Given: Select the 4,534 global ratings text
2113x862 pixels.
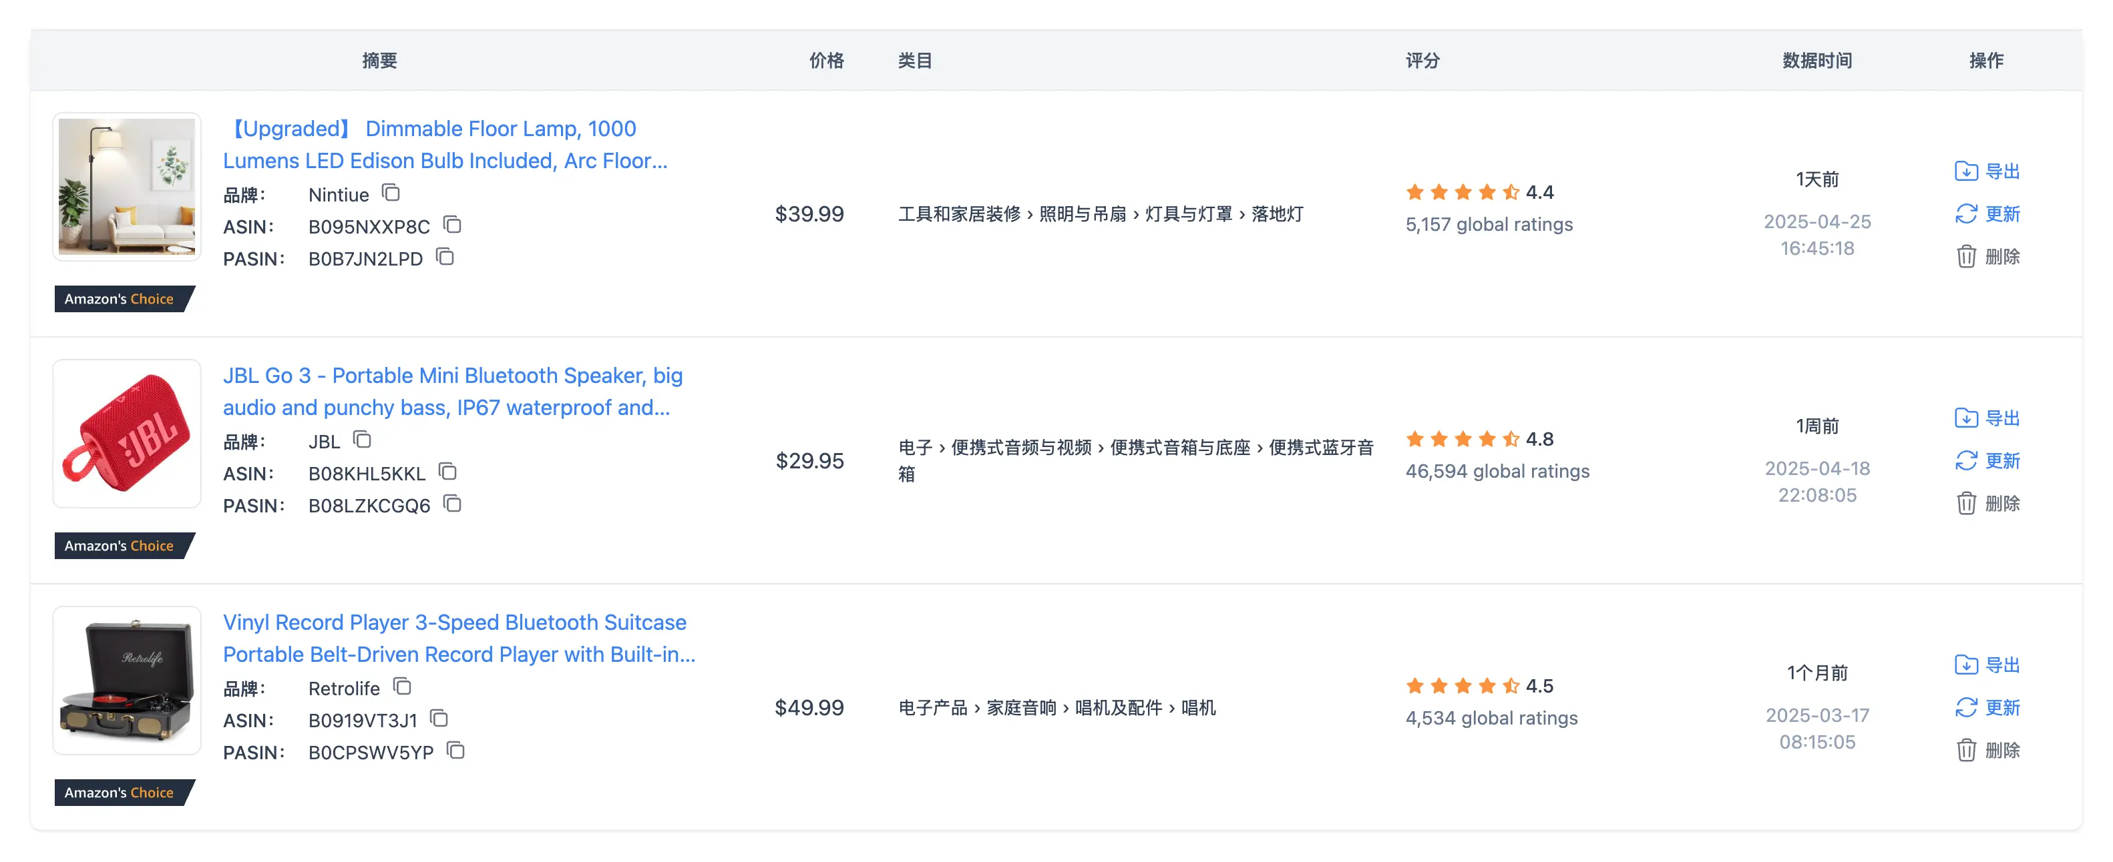Looking at the screenshot, I should 1491,718.
